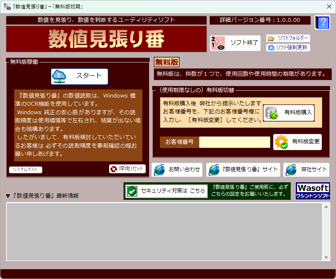
Task: Open ソフトフォルダー software folder
Action: point(288,39)
